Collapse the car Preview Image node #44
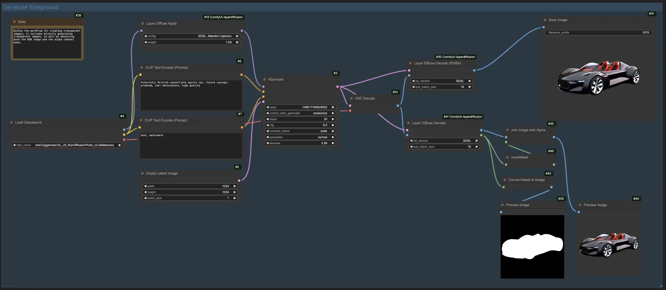 [x=580, y=205]
